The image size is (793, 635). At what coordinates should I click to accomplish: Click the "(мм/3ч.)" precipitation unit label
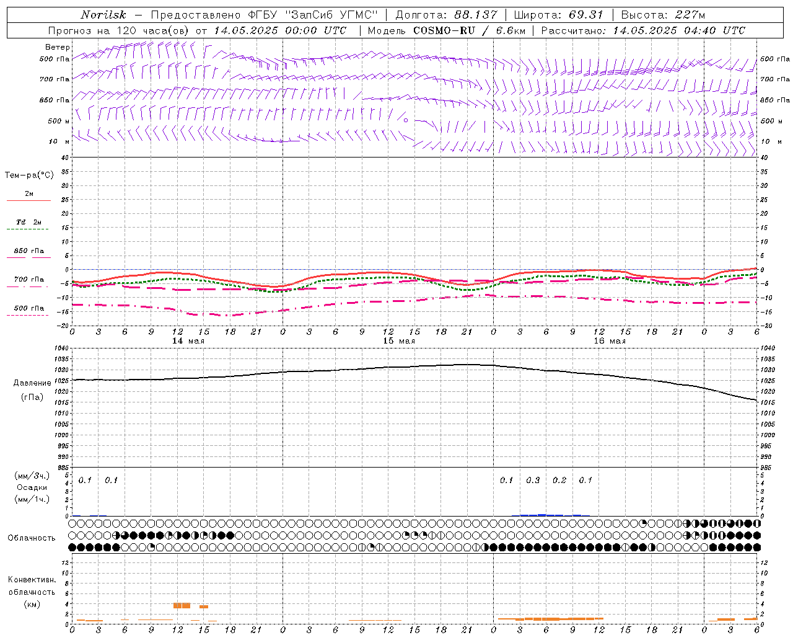point(32,476)
